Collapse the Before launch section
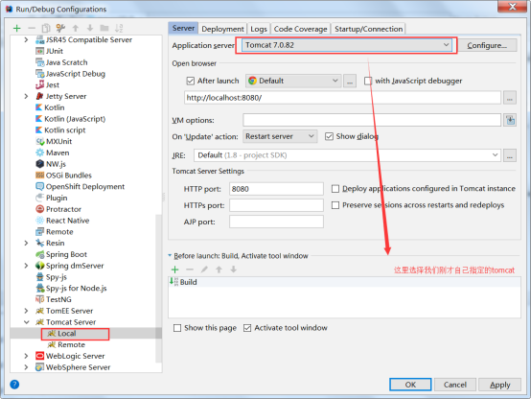This screenshot has height=399, width=531. click(x=170, y=255)
